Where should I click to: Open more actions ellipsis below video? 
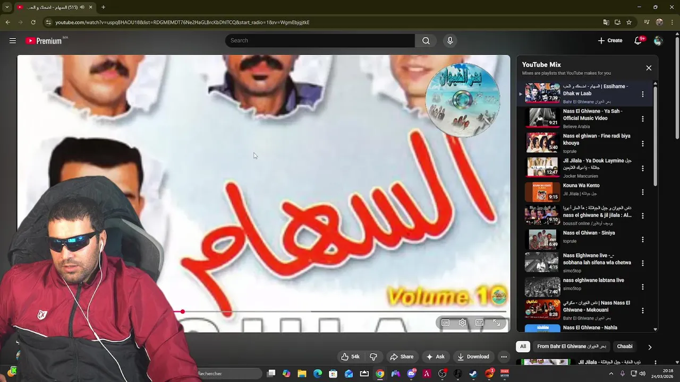(x=504, y=357)
